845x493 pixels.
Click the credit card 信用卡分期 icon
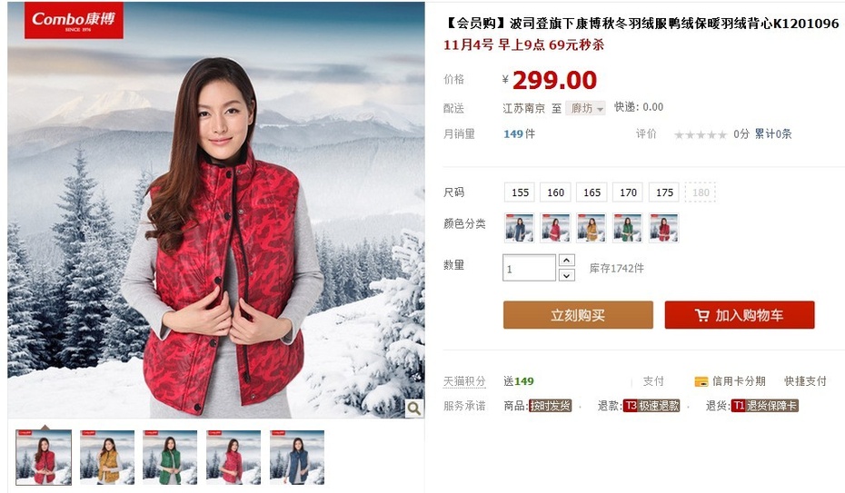(x=701, y=381)
